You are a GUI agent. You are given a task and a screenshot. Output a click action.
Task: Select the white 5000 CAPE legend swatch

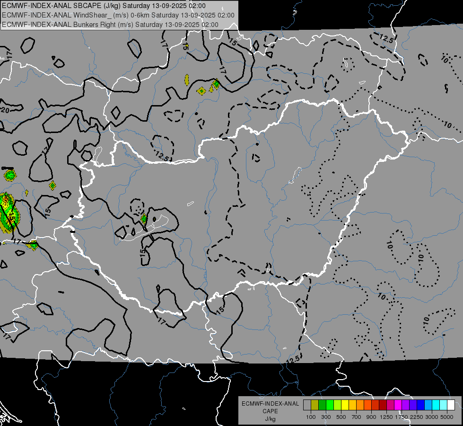pyautogui.click(x=451, y=405)
